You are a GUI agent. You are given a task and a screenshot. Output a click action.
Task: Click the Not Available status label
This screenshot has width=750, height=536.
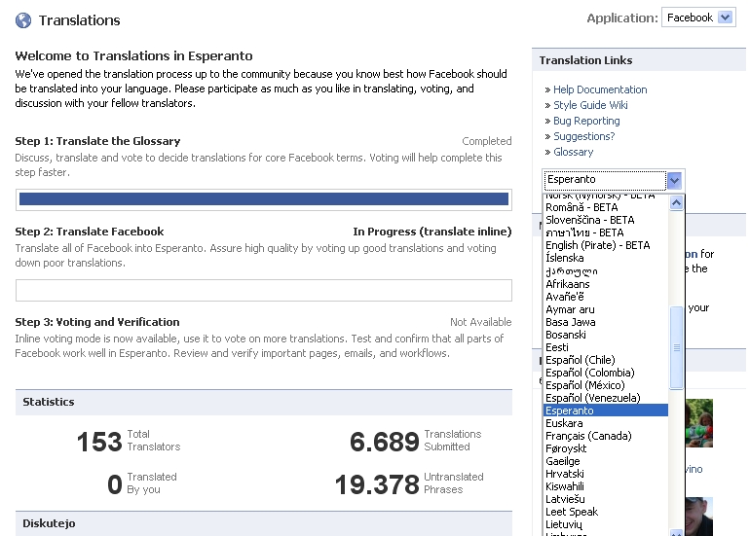point(481,322)
